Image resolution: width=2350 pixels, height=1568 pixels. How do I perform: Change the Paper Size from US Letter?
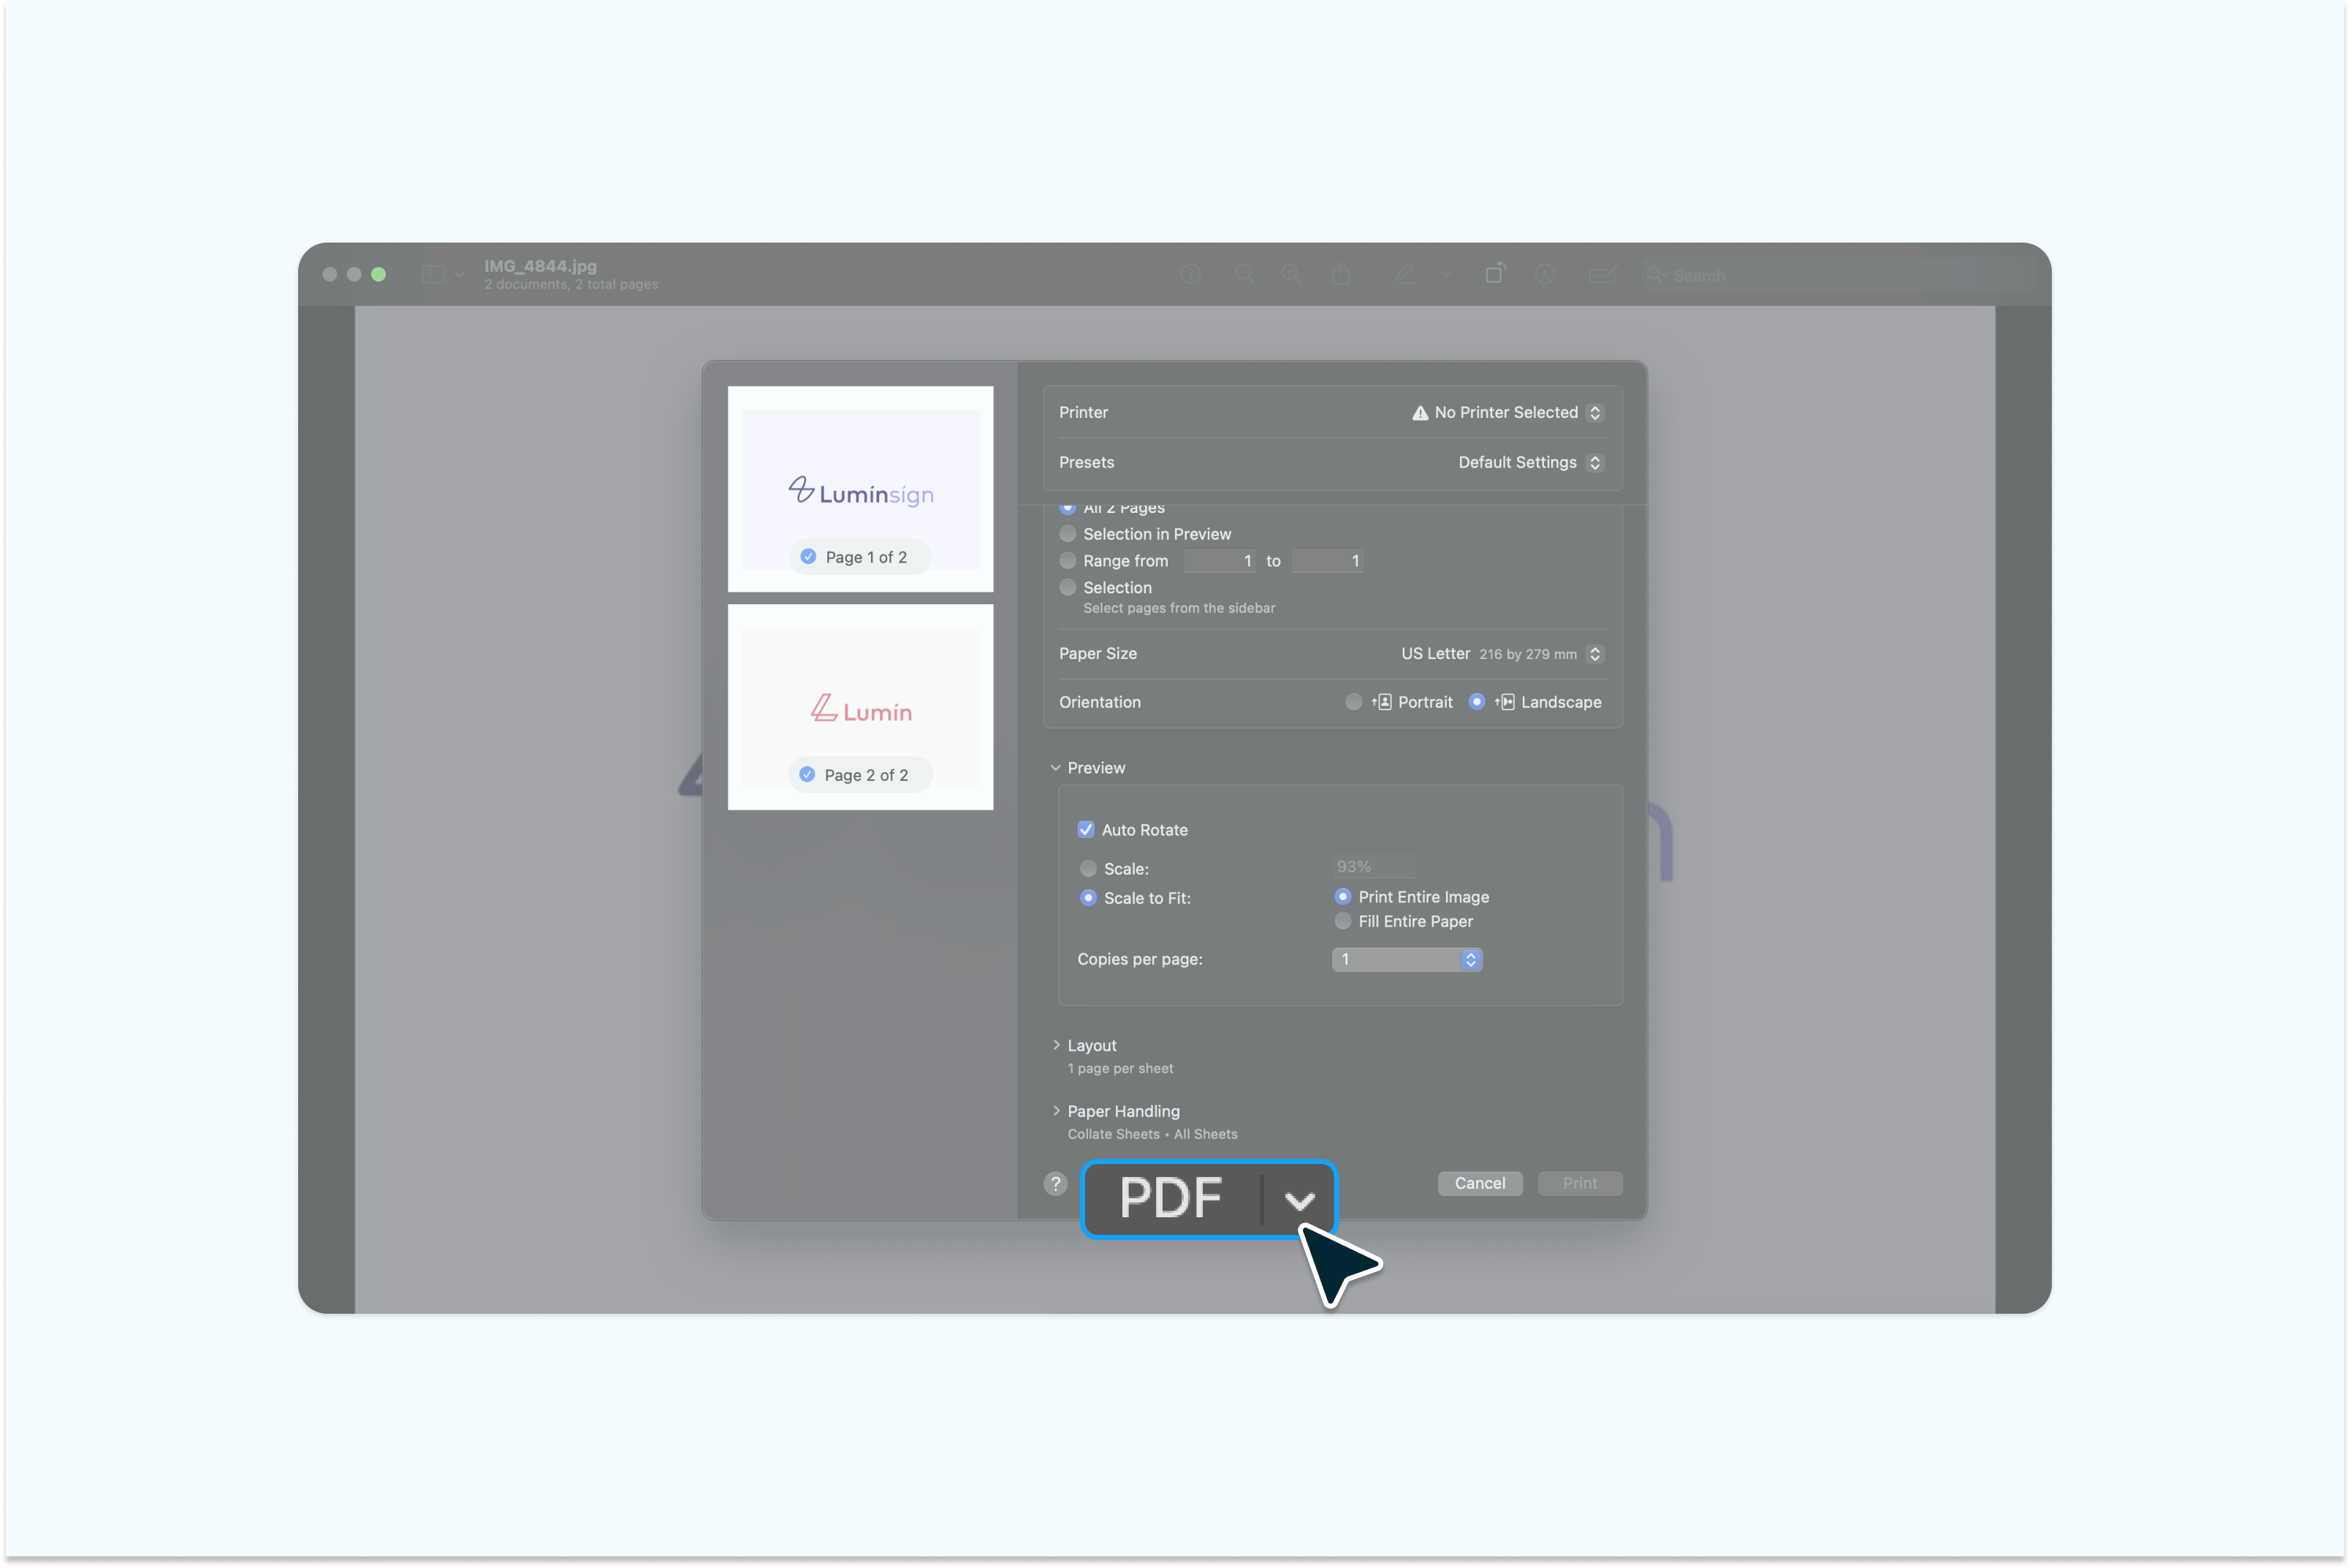coord(1594,654)
